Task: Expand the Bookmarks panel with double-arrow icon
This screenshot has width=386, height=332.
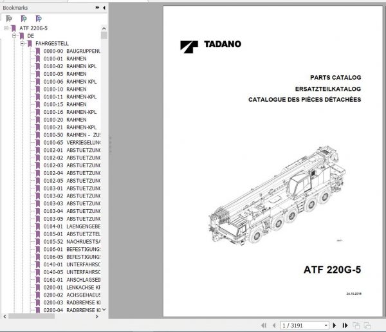Action: [97, 8]
